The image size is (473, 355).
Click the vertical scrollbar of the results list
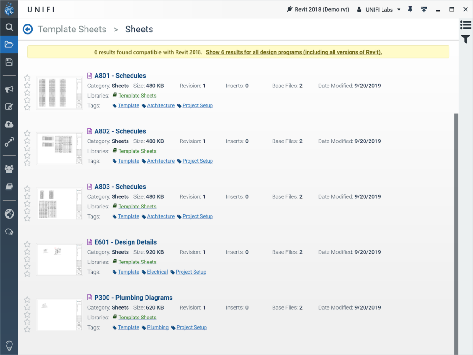click(456, 231)
